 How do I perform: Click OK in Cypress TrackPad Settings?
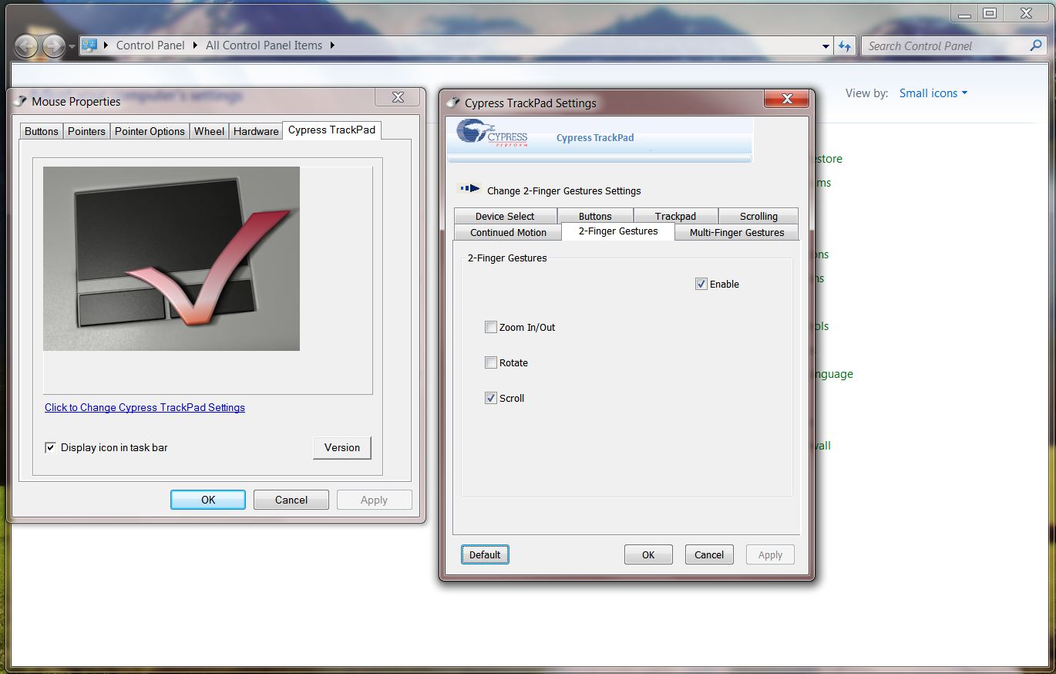[648, 554]
